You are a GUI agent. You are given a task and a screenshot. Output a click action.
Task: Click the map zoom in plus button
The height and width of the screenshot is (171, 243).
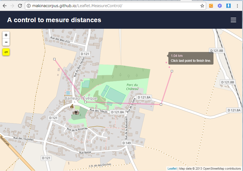[x=6, y=35]
